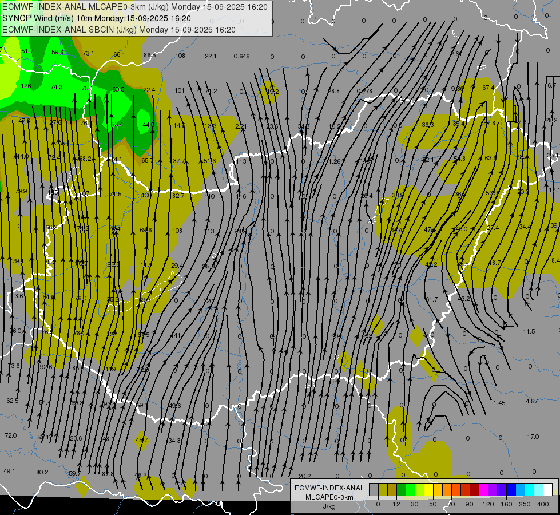Click the 1.45 map value
Screen dimensions: 560x515
click(499, 403)
